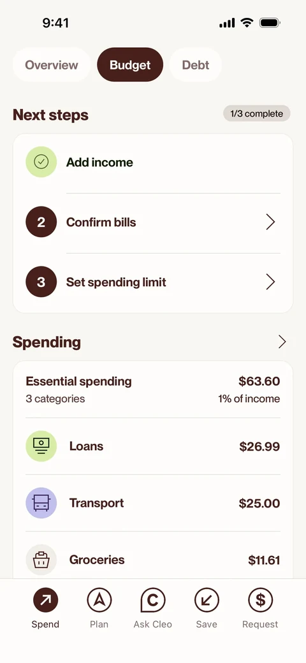Screen dimensions: 306x663
Task: Tap the Loans category icon
Action: tap(41, 446)
